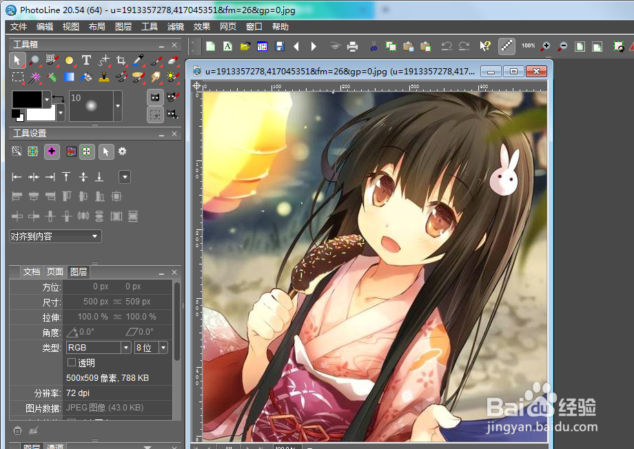Toggle the magenta plus auto-select button
Screen dimensions: 634x449
click(x=52, y=152)
